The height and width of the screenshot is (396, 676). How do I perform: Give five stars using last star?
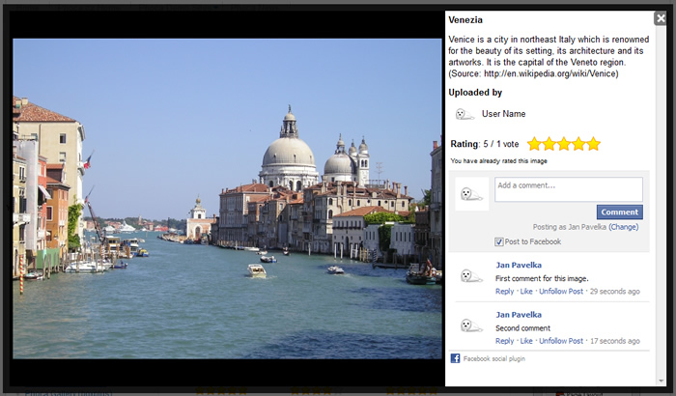coord(593,144)
